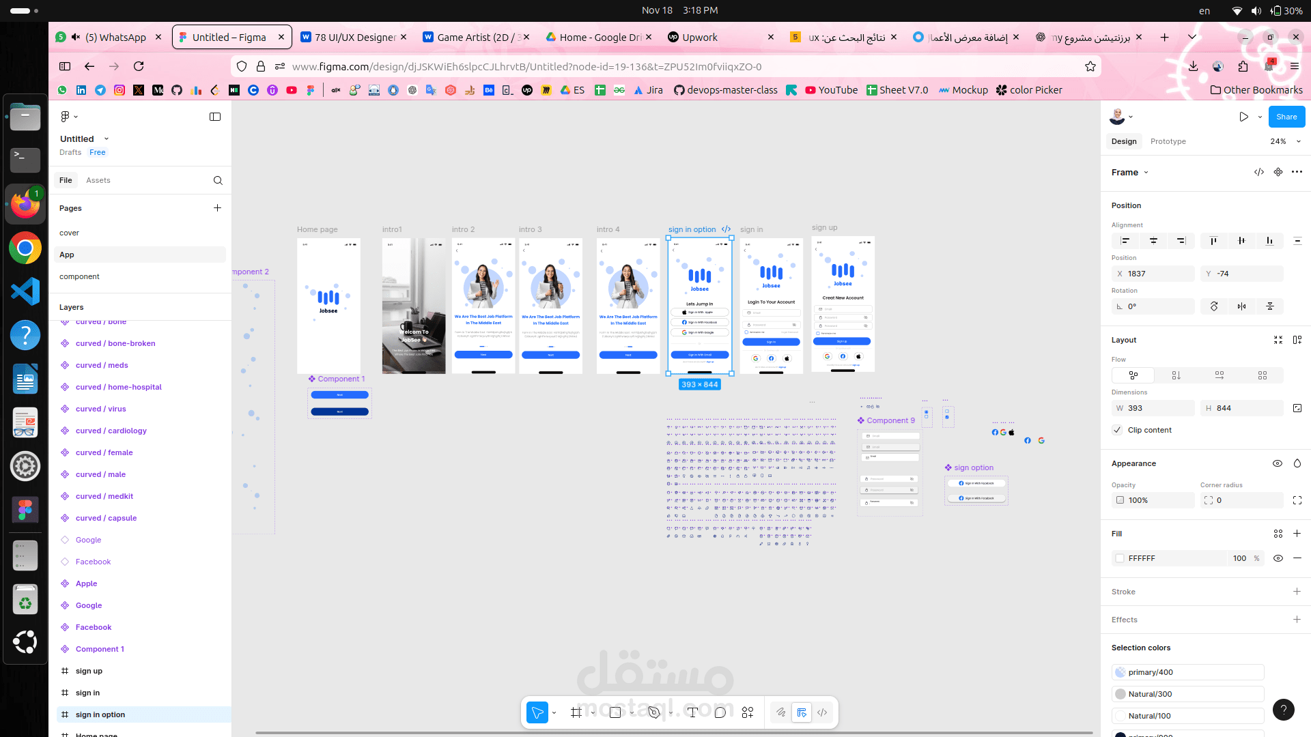Launch Visual Studio Code from dock
Screen dimensions: 1311x737
(25, 291)
